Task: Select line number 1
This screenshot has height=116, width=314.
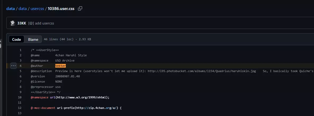Action: click(20, 50)
